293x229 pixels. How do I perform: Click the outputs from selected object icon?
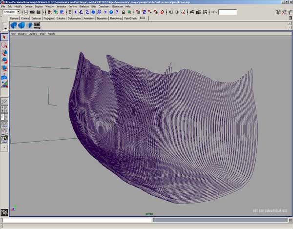pos(177,12)
